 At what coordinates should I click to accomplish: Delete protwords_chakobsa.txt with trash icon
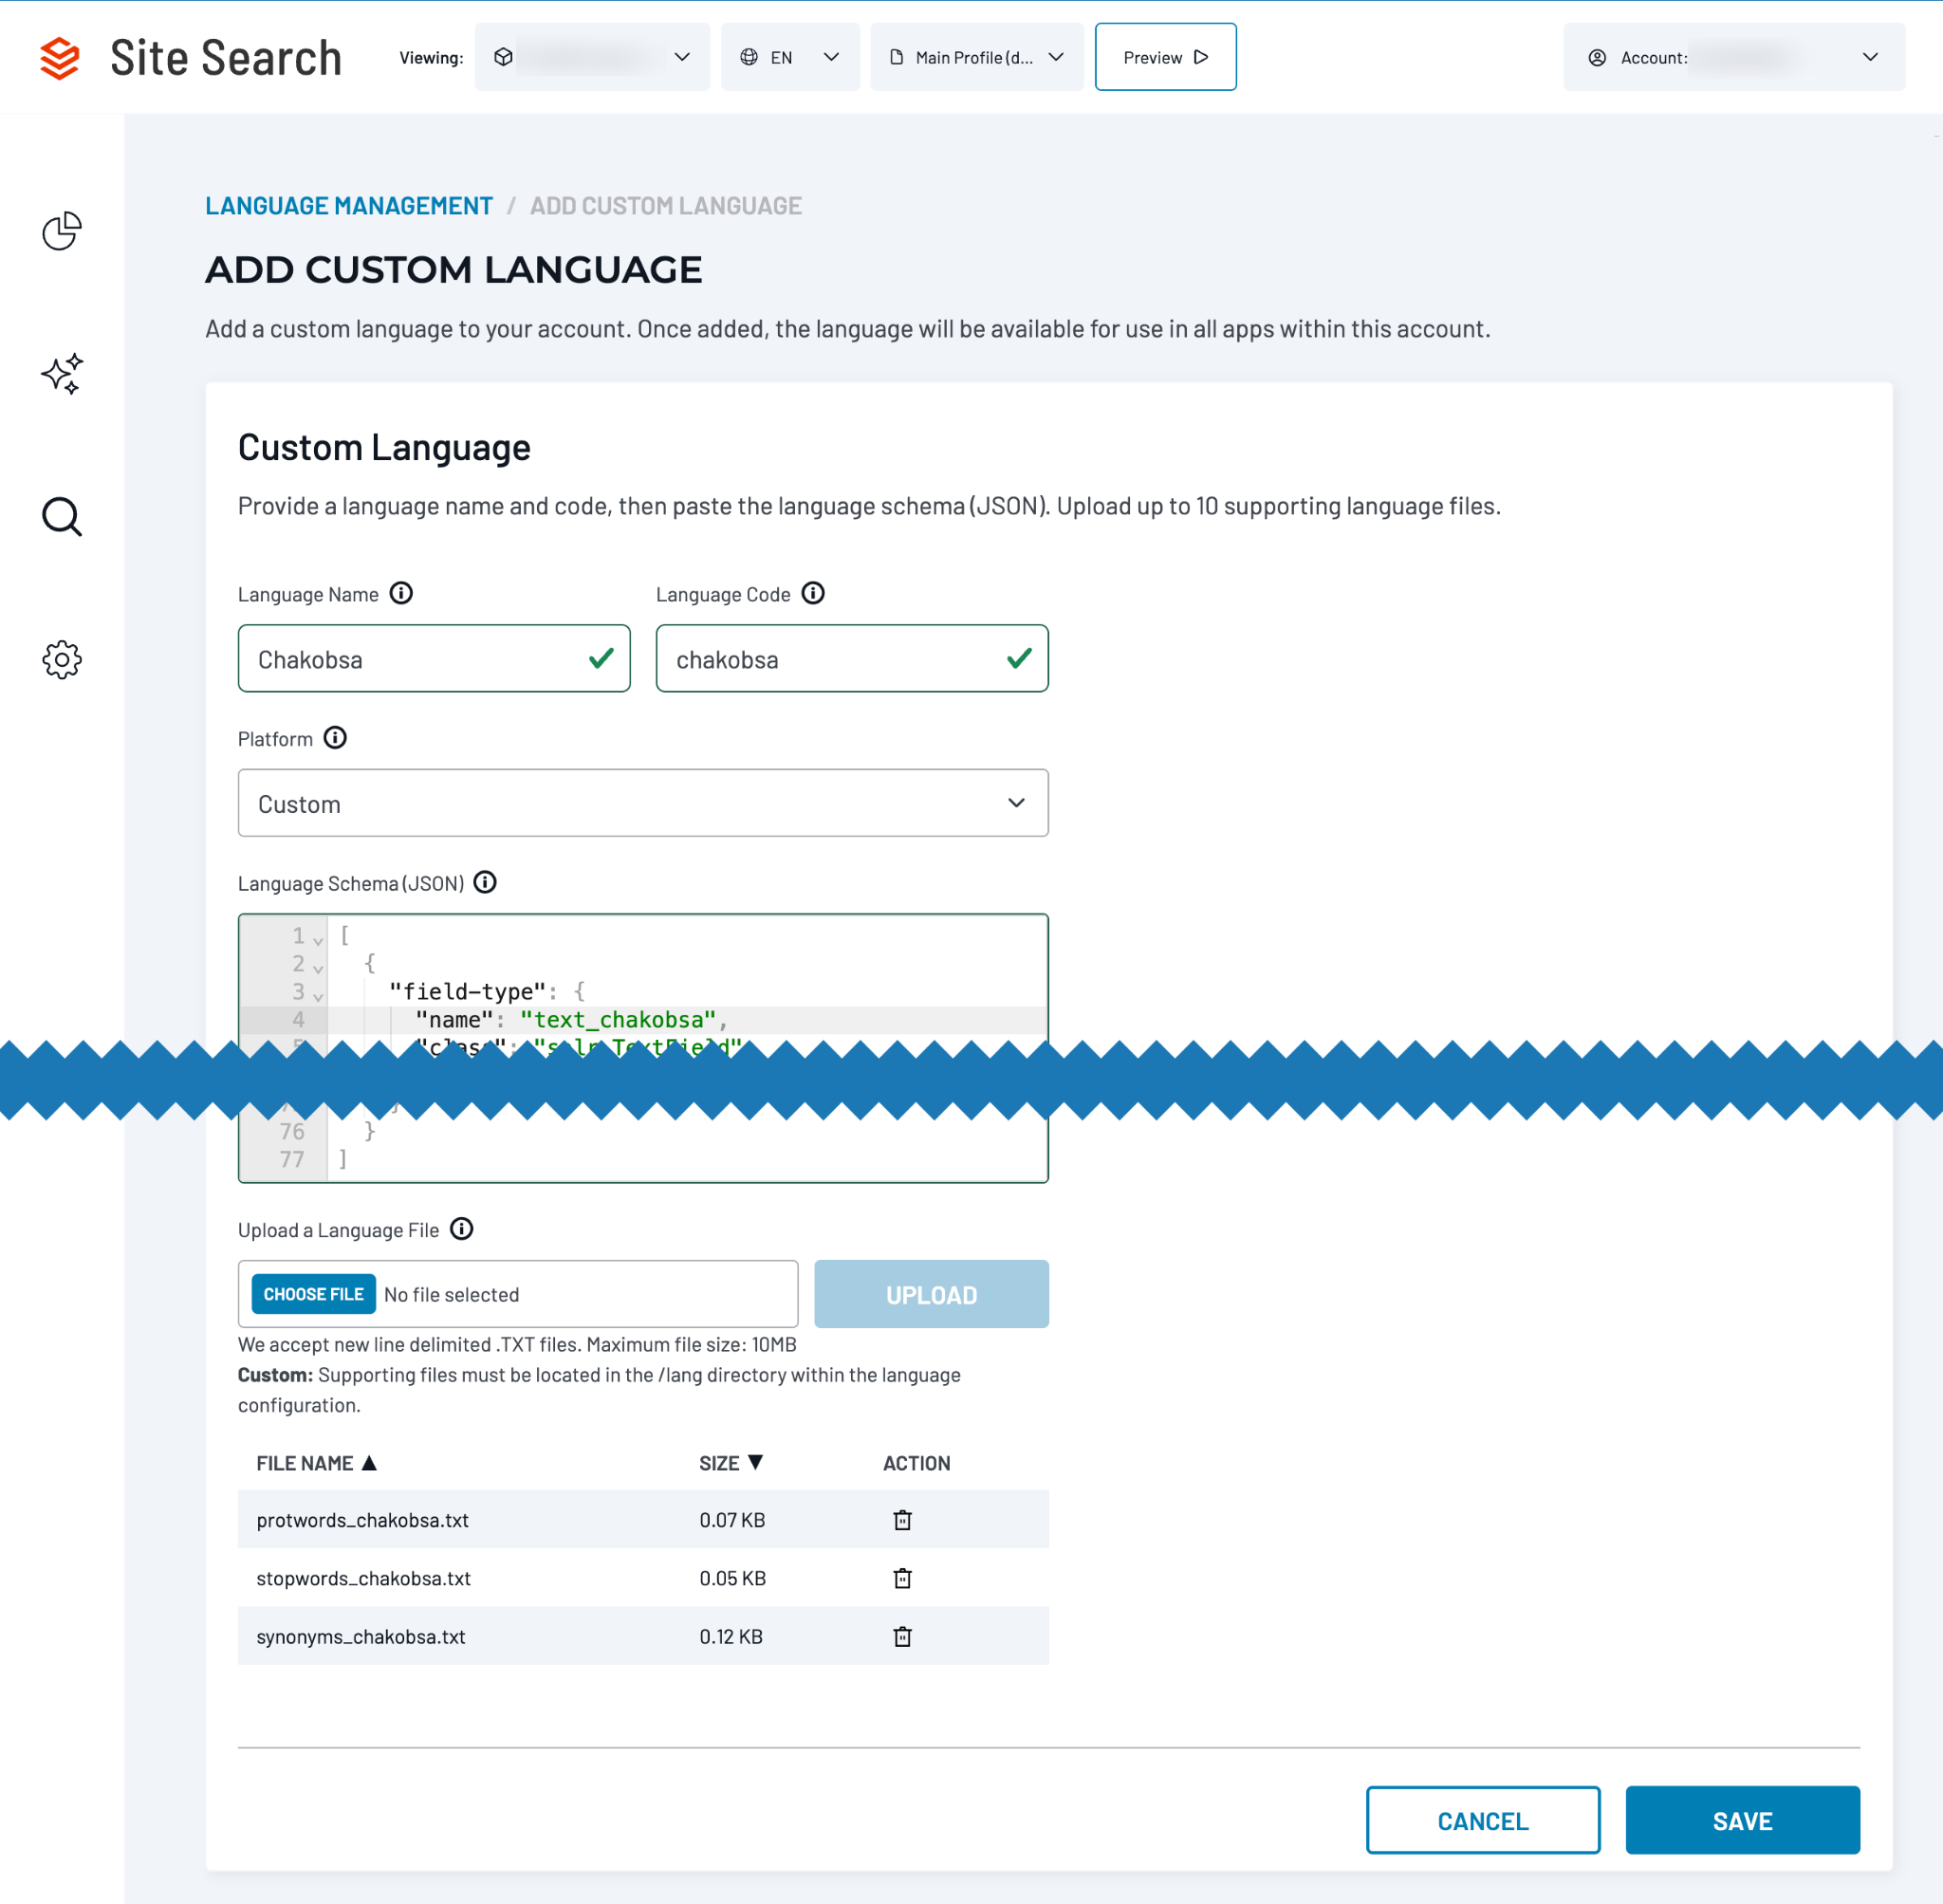[902, 1520]
